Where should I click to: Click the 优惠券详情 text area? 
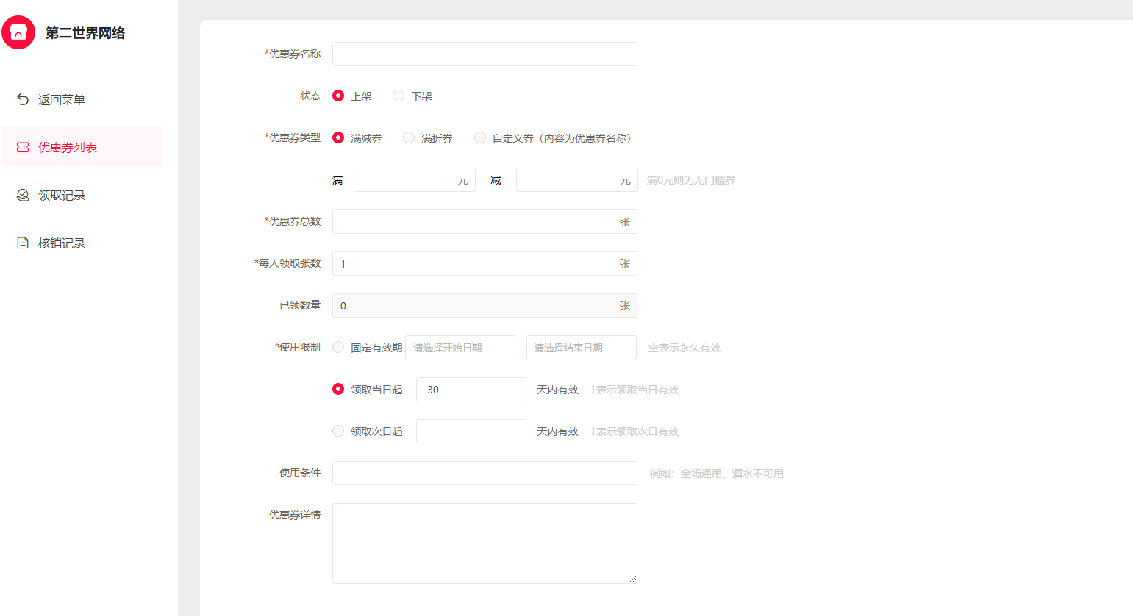485,542
